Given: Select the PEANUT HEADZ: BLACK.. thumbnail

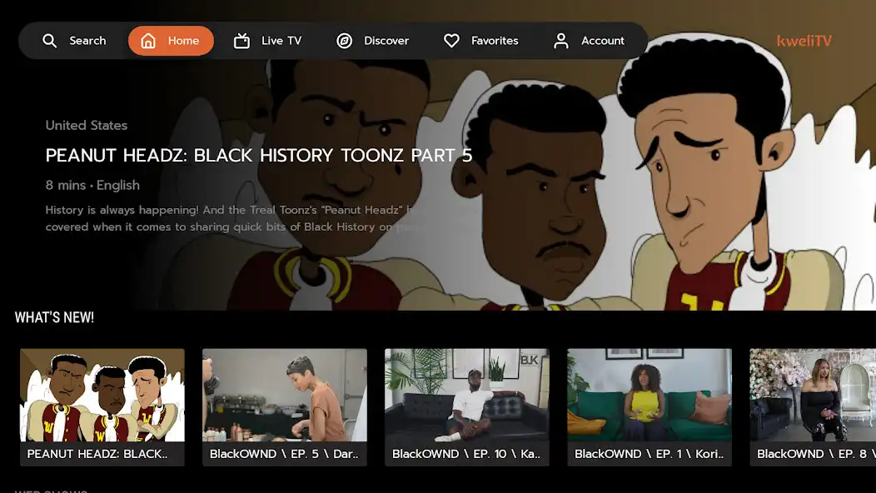Looking at the screenshot, I should click(x=102, y=396).
